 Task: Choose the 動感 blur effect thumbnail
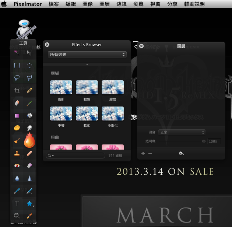[x=87, y=87]
